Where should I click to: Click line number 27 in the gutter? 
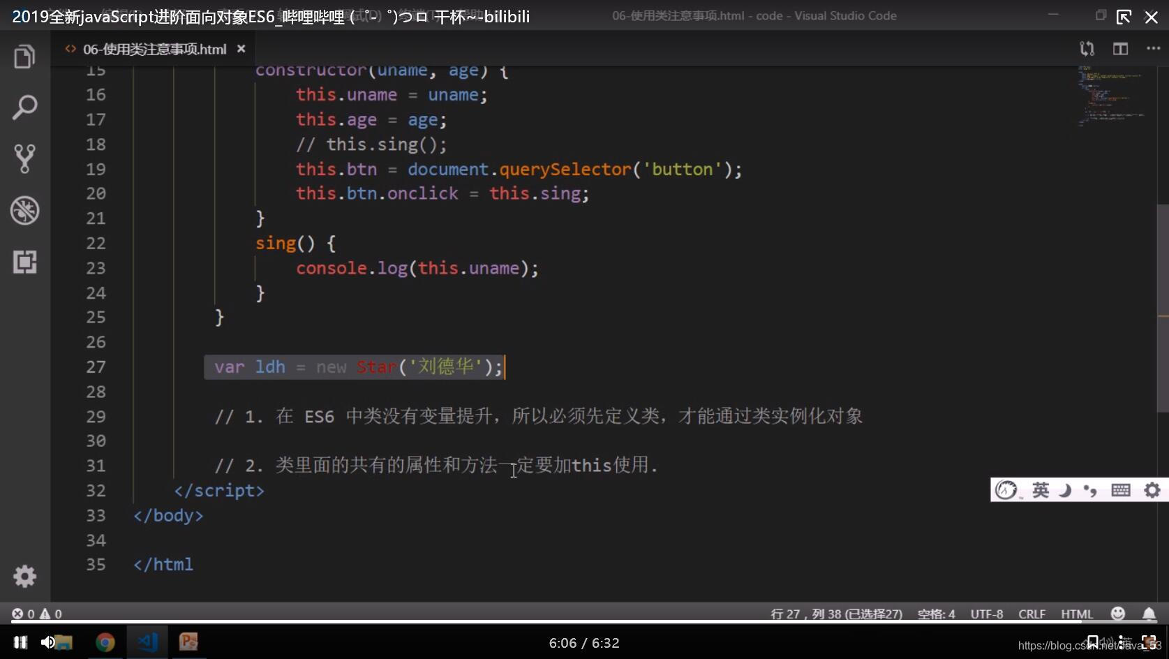96,366
